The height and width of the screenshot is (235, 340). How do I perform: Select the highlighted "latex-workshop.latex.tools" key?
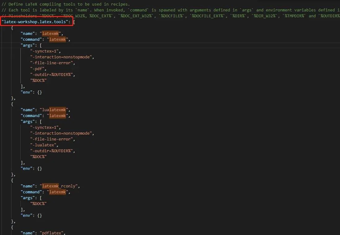[35, 22]
